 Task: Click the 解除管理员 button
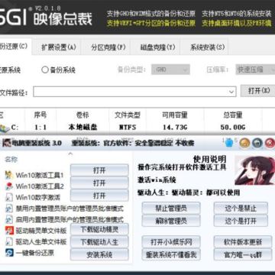pyautogui.click(x=171, y=221)
